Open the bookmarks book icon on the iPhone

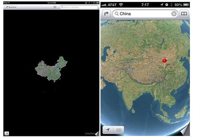click(184, 14)
